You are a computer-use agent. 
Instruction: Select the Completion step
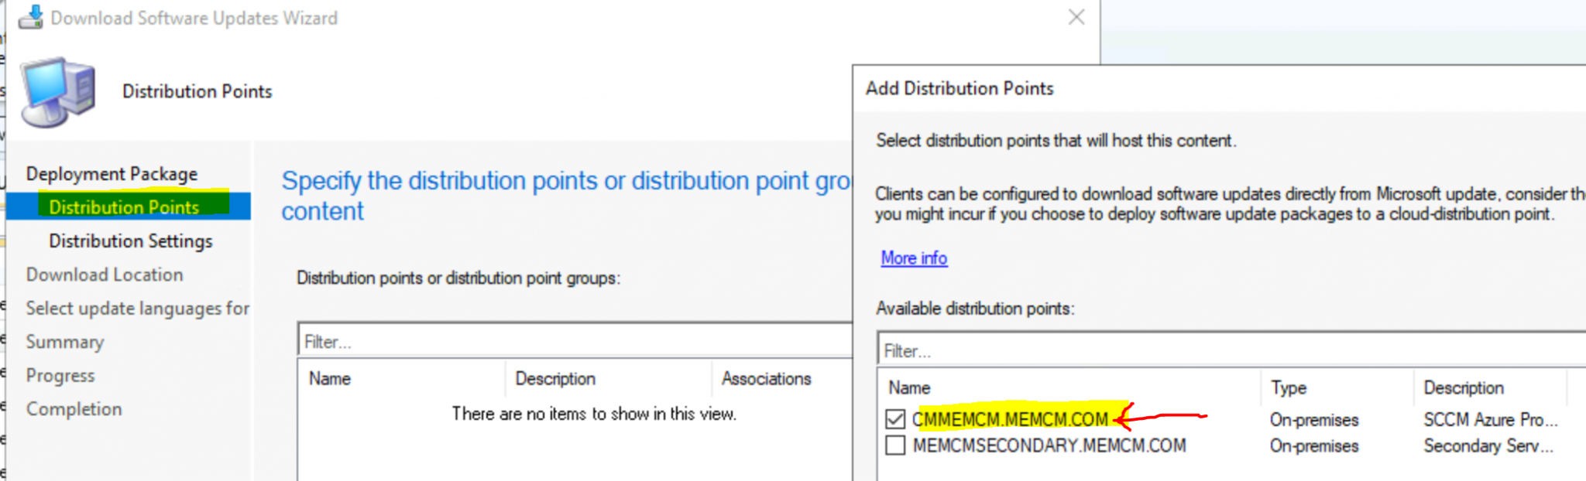[74, 409]
